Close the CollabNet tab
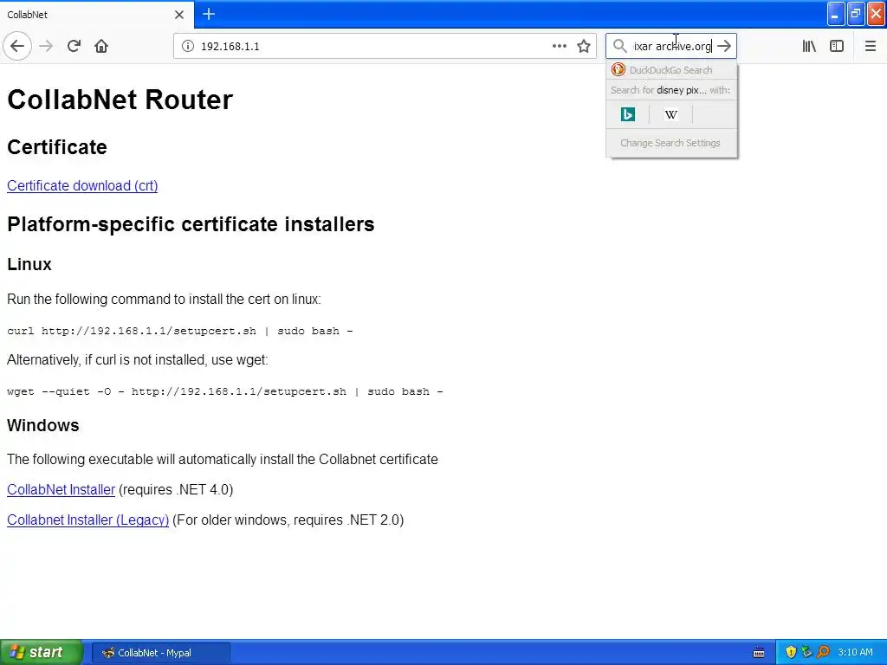Screen dimensions: 887x665 [179, 15]
